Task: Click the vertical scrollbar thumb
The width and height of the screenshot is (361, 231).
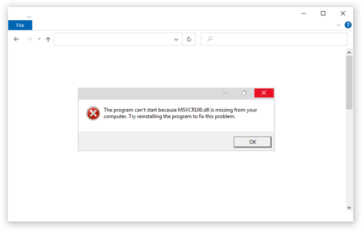Action: coord(349,83)
